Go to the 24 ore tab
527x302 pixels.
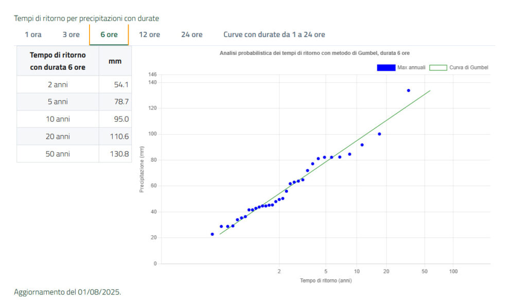click(191, 35)
